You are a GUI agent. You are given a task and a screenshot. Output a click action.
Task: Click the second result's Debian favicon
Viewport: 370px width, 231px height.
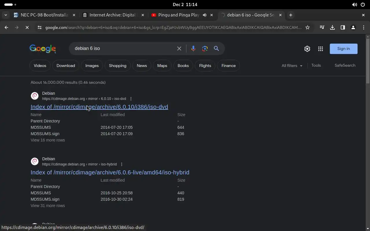pos(35,161)
